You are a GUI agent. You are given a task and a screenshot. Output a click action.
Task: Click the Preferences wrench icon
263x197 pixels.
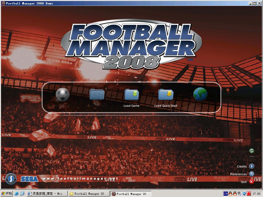click(x=252, y=174)
